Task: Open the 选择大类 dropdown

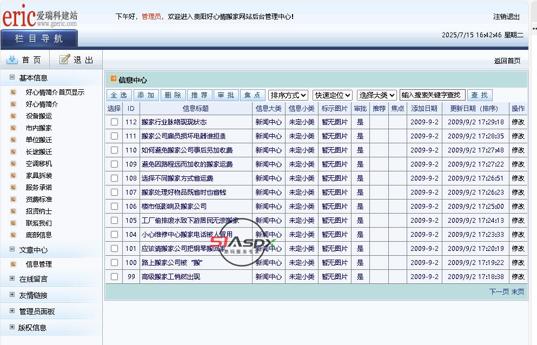Action: (376, 95)
